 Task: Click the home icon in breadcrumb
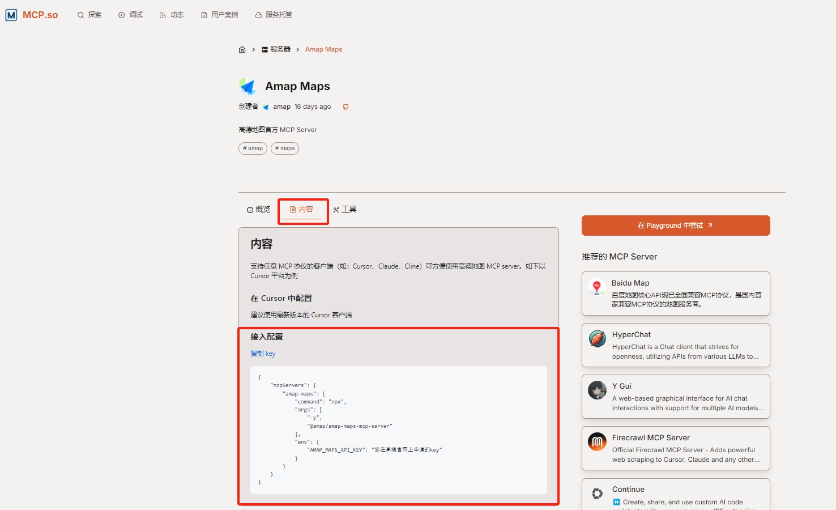242,50
